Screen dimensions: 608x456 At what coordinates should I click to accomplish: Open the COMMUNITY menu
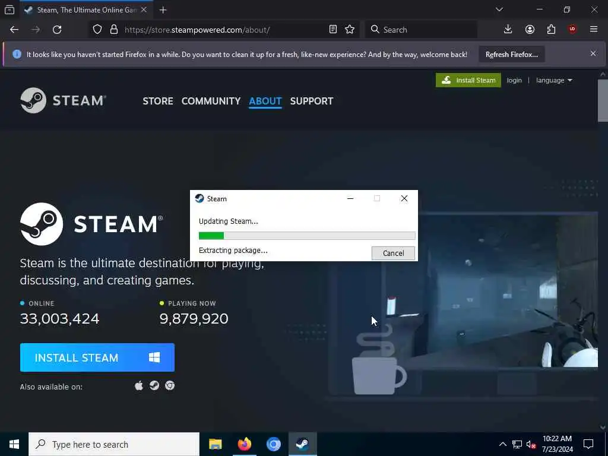[211, 101]
